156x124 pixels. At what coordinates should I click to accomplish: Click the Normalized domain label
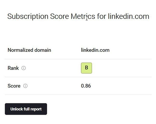[29, 50]
